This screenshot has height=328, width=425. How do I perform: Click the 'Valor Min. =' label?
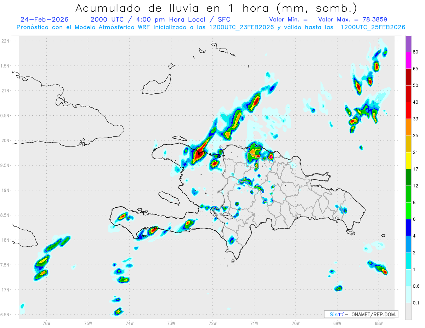pos(288,19)
